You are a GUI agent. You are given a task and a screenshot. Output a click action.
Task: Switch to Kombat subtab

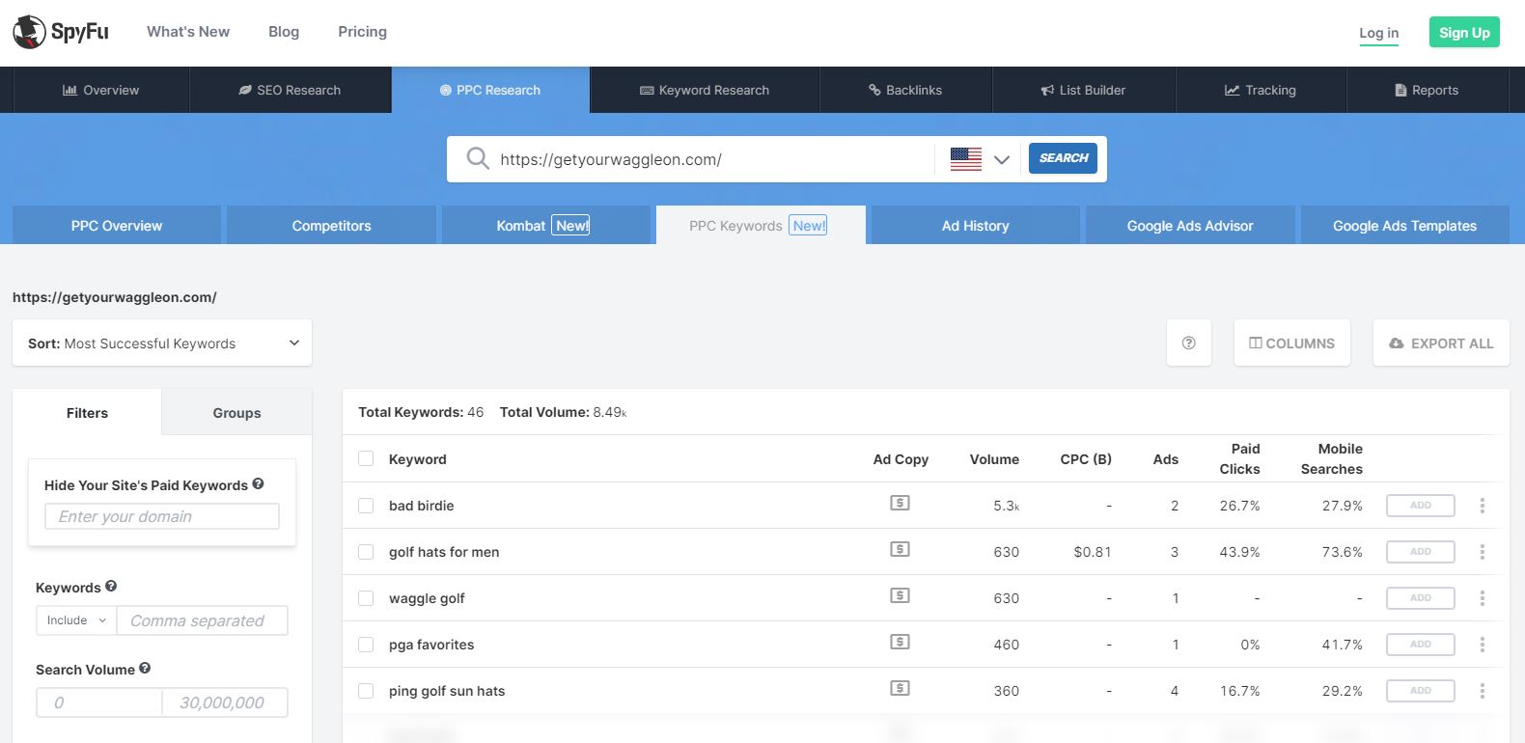click(x=545, y=225)
